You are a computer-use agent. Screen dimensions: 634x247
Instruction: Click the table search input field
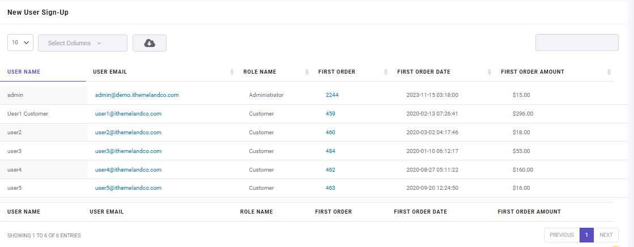pos(577,42)
